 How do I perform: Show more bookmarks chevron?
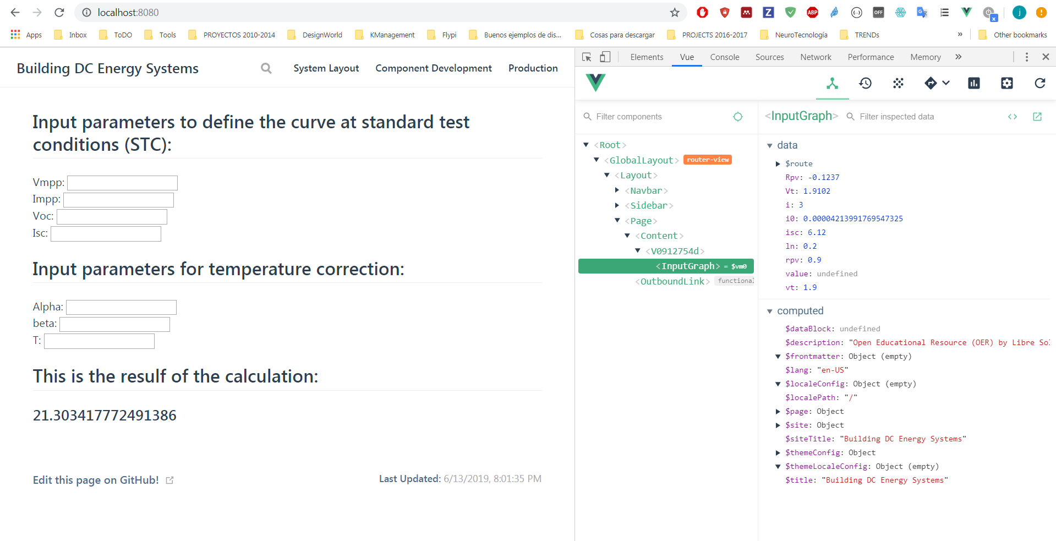point(960,34)
